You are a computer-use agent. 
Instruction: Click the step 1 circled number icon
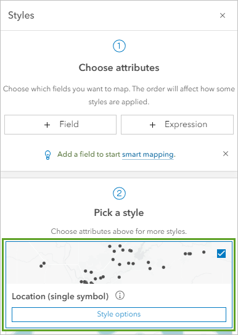119,46
